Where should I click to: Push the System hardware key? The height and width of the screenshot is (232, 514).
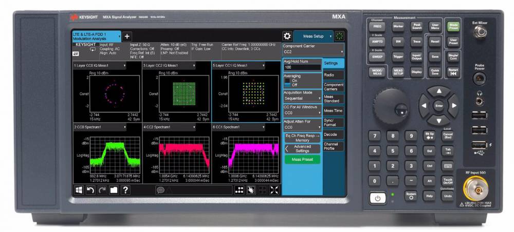pyautogui.click(x=411, y=196)
